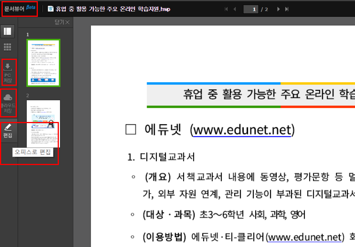Click the 편집 edit pencil button
The width and height of the screenshot is (355, 247).
8,130
